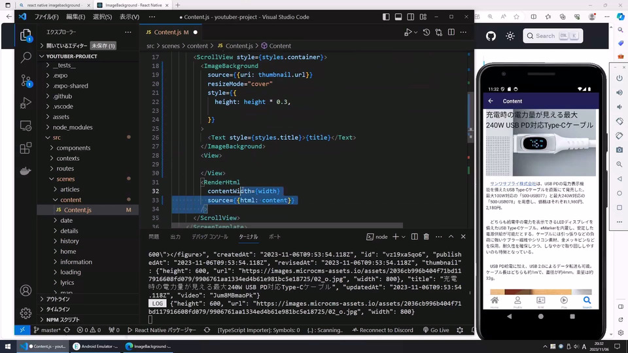Open サンワサプライ株式会社 link in emulator
The image size is (628, 353).
point(514,184)
